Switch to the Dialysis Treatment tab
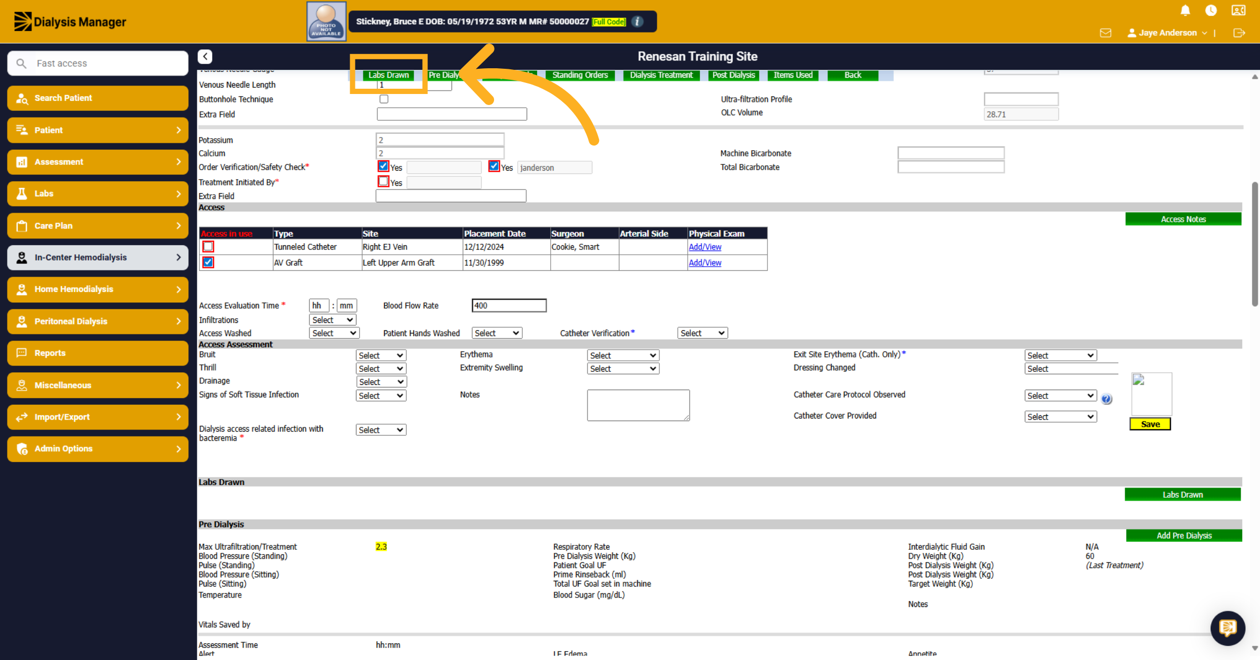 point(661,75)
